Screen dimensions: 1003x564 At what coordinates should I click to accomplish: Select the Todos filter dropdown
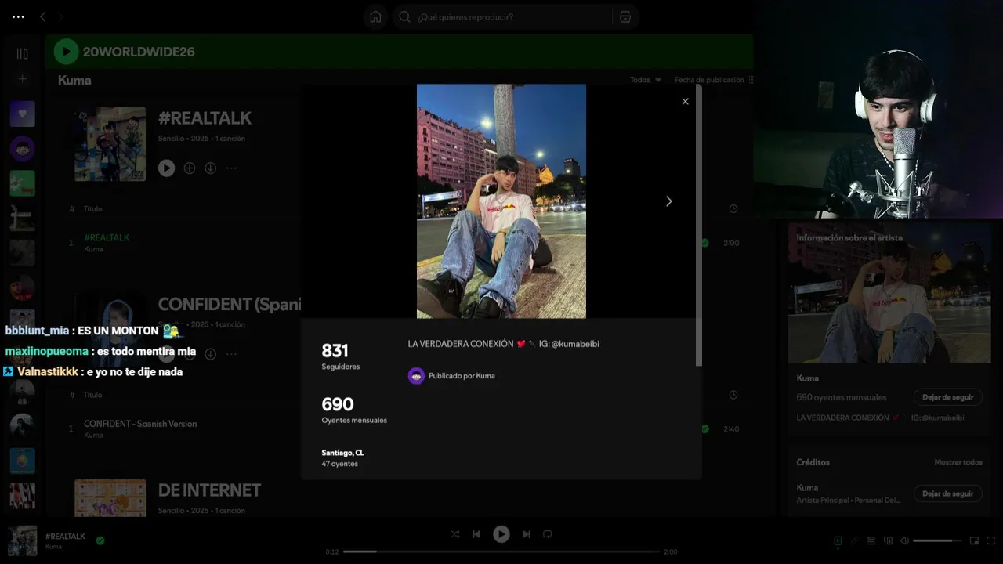point(646,80)
